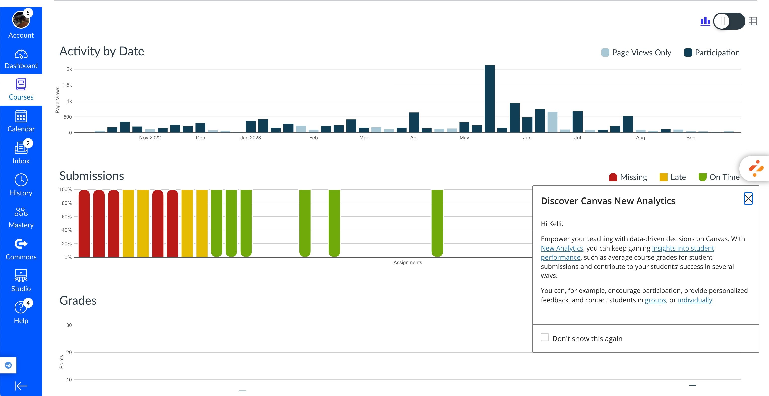Image resolution: width=769 pixels, height=396 pixels.
Task: Click the tallest May activity bar
Action: tap(489, 98)
